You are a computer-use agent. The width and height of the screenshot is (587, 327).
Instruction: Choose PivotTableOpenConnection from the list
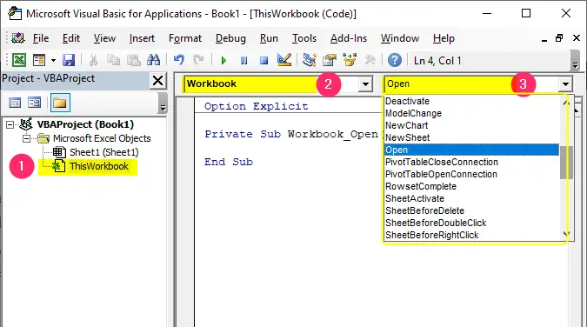click(x=471, y=174)
